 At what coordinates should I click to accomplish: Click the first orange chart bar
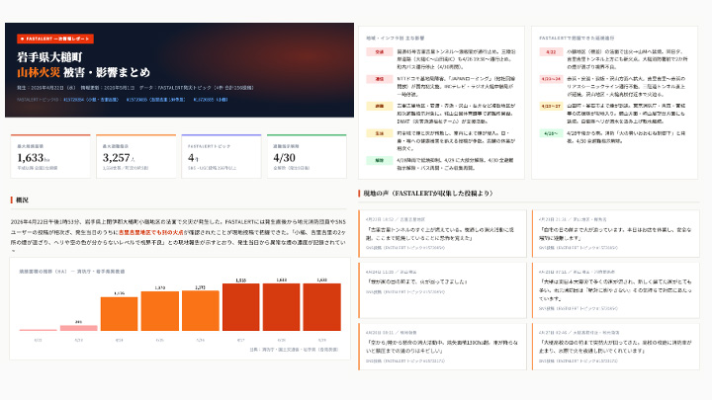point(119,314)
